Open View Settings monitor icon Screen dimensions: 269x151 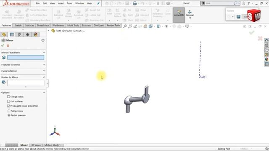(187, 26)
